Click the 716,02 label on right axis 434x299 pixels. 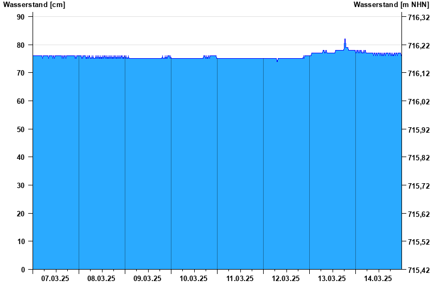(x=419, y=102)
